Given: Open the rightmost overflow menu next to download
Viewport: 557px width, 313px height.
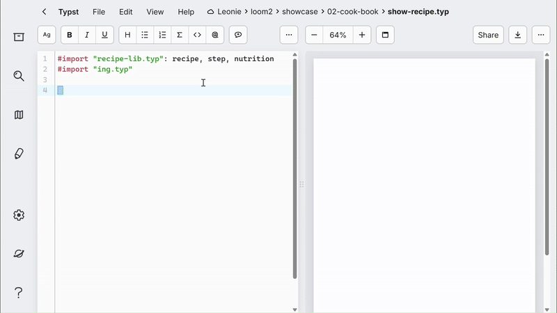Looking at the screenshot, I should [540, 35].
